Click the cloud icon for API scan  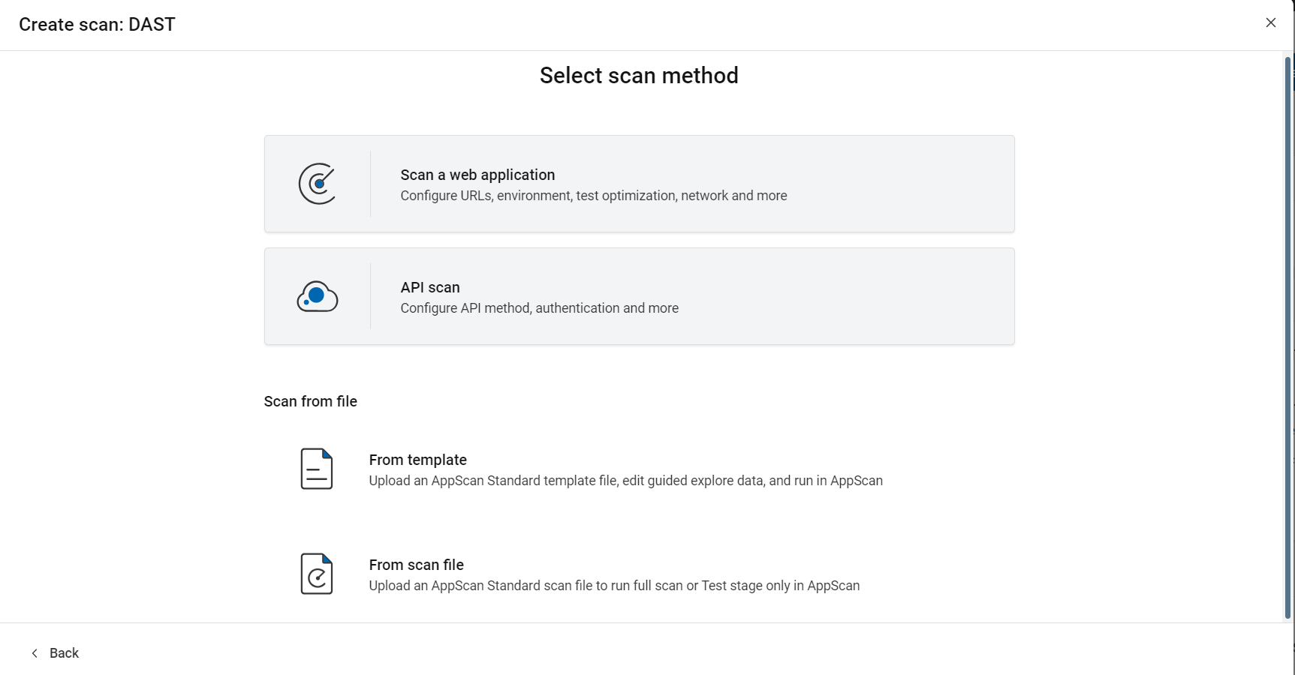(x=318, y=296)
